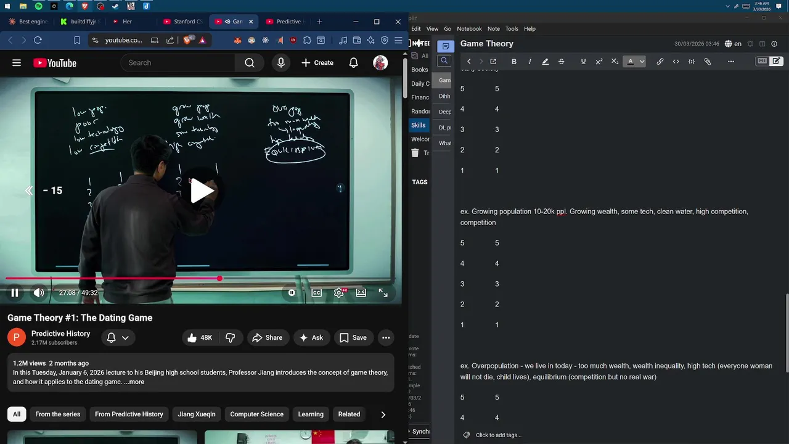Open the YouTube Create button
Image resolution: width=789 pixels, height=444 pixels.
tap(317, 63)
